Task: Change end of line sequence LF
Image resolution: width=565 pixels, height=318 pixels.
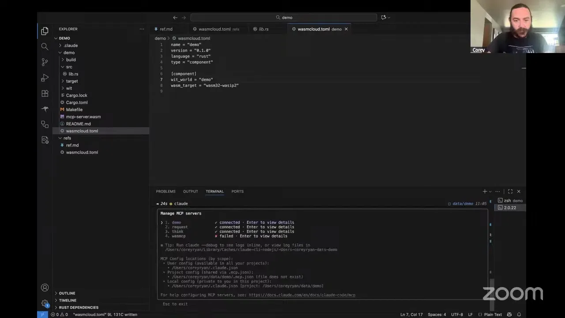Action: click(471, 314)
